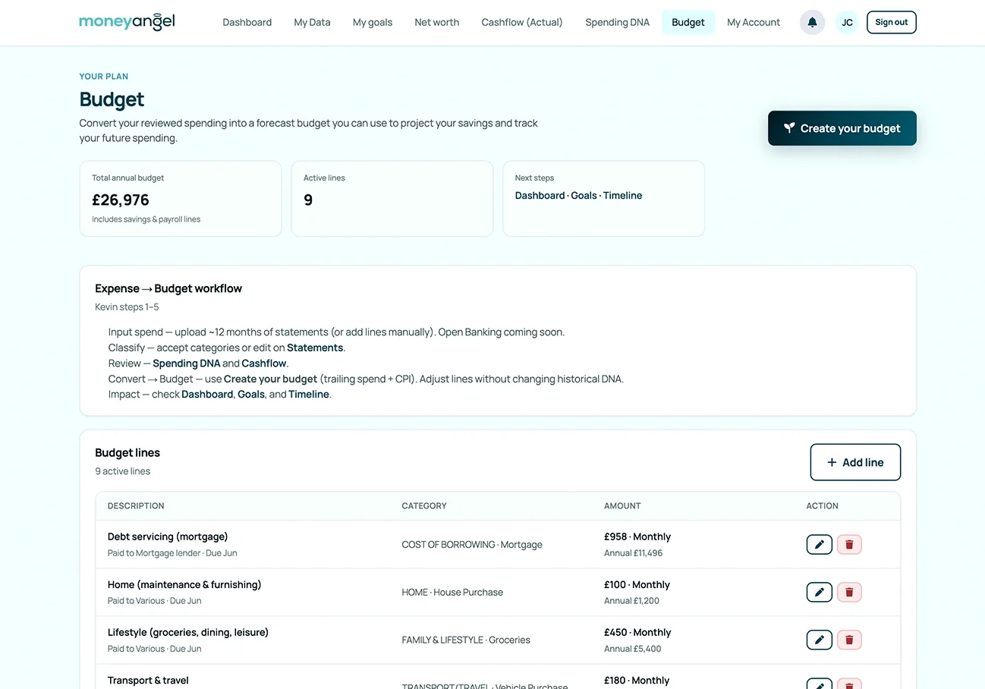View the Spending DNA tab
The image size is (985, 689).
click(617, 22)
